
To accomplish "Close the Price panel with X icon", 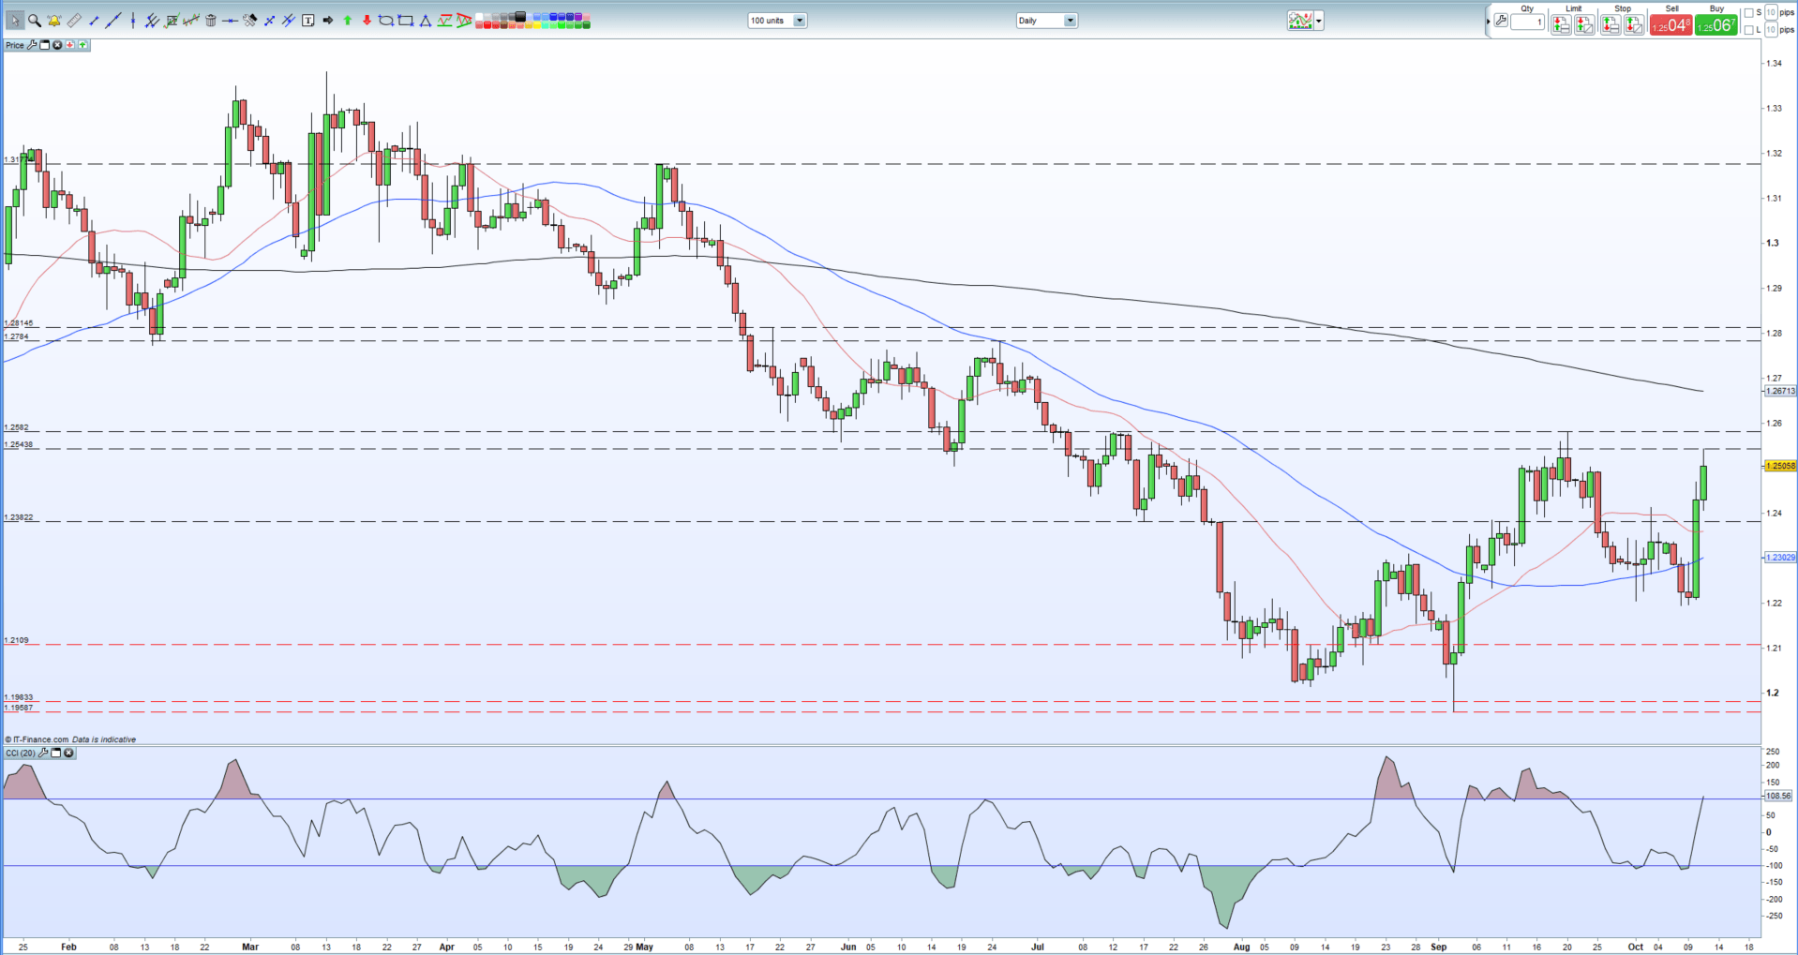I will [57, 45].
